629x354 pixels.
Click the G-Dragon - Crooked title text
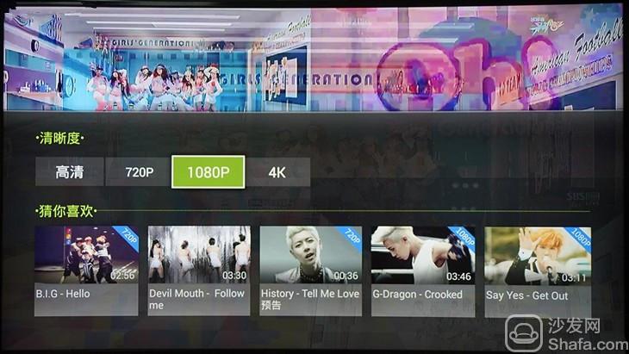417,295
